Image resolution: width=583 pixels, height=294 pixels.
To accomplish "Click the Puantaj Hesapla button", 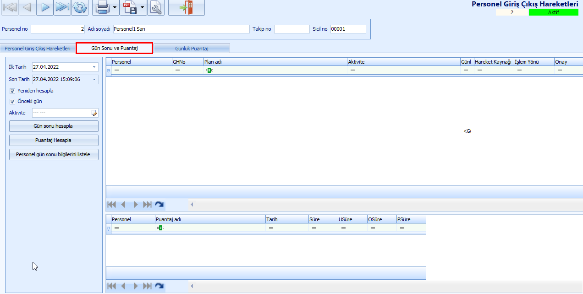I will tap(54, 141).
